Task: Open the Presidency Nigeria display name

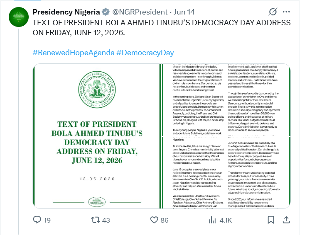Action: click(x=66, y=12)
